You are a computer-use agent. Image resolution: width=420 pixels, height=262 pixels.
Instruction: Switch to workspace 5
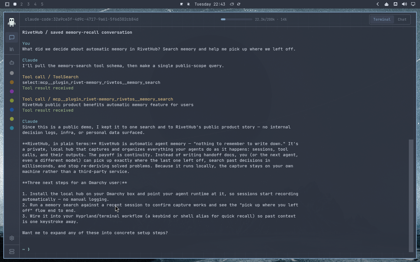[x=42, y=4]
